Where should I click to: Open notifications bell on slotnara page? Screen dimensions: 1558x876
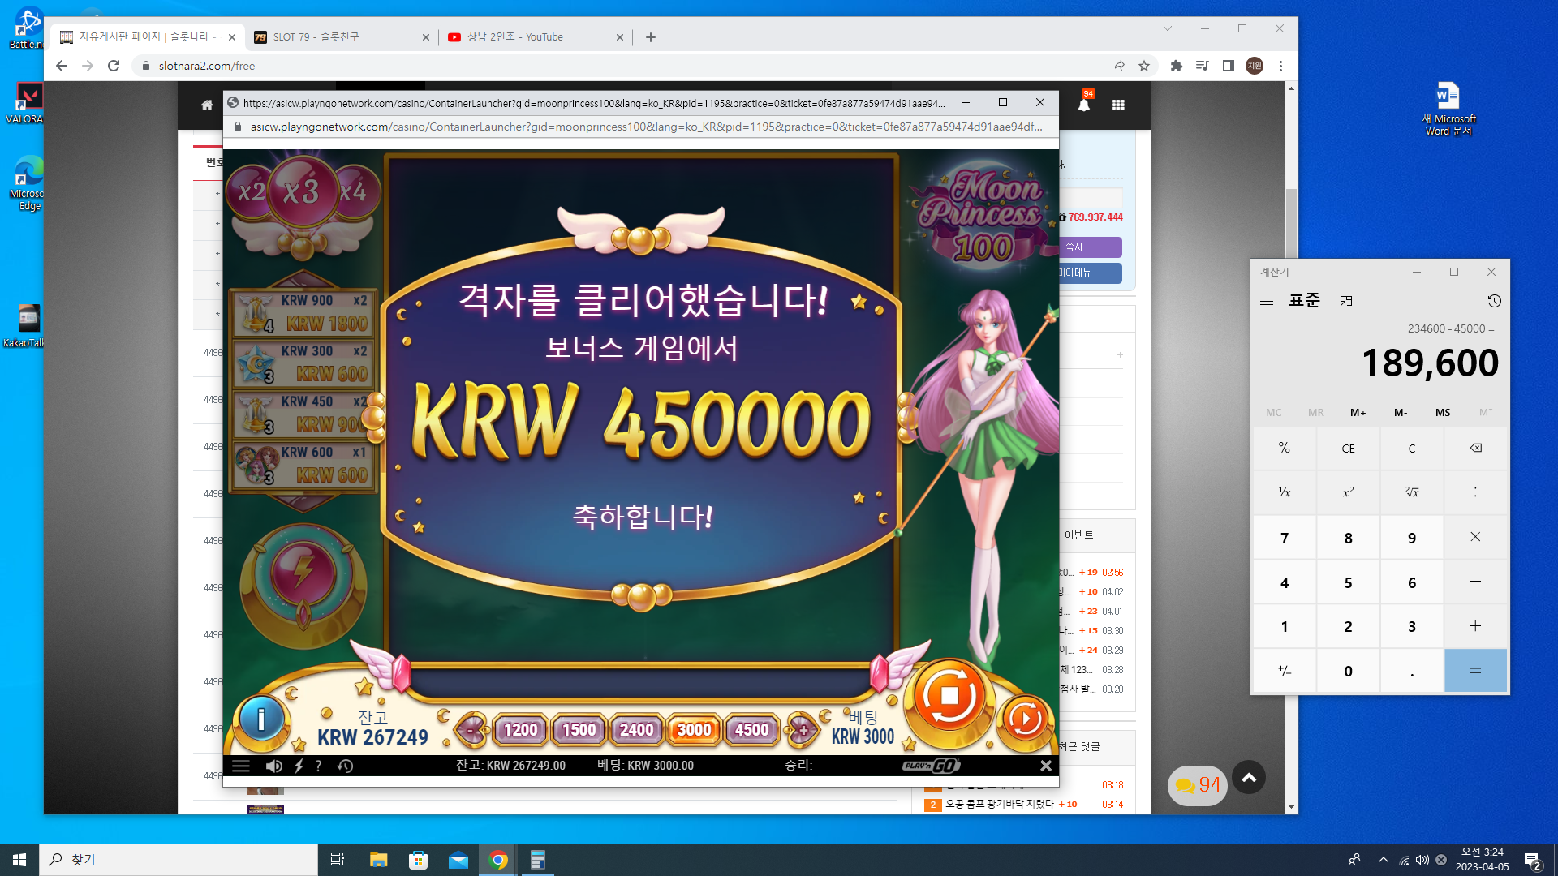click(1083, 105)
